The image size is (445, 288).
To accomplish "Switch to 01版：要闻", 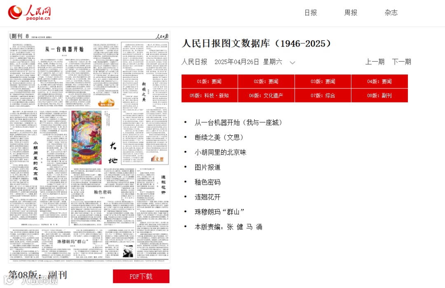I will click(x=209, y=81).
